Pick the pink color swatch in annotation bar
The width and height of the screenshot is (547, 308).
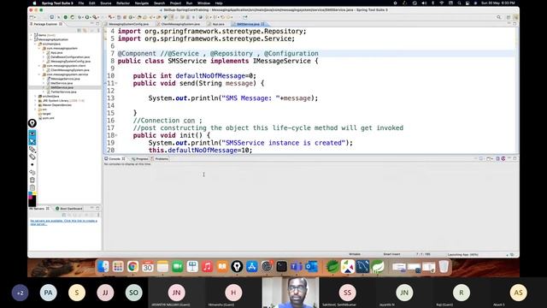(30, 198)
